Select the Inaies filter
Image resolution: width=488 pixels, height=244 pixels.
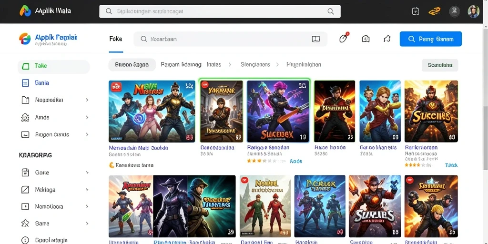pyautogui.click(x=214, y=65)
